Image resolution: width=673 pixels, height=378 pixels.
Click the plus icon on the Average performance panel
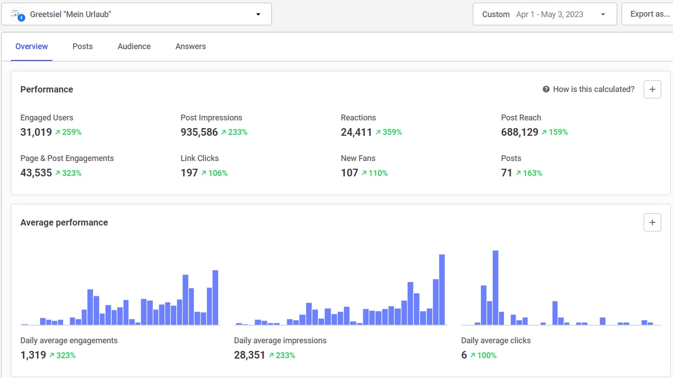652,222
